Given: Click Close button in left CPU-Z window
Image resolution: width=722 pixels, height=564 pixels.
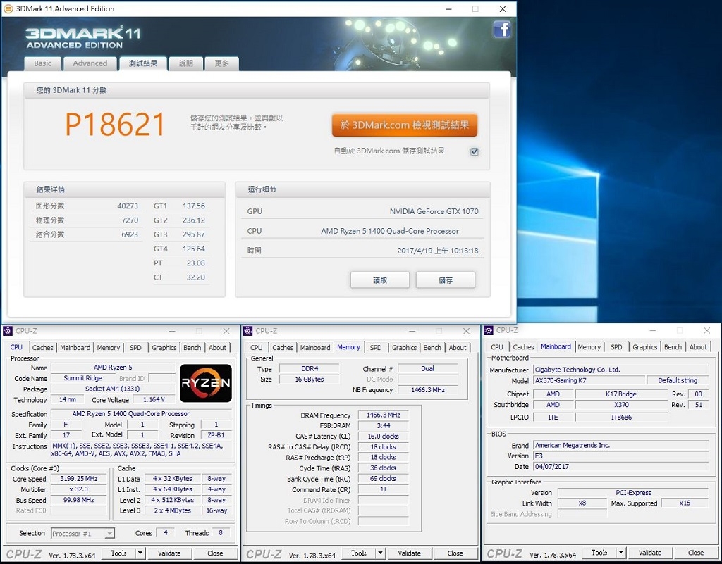Looking at the screenshot, I should click(215, 553).
